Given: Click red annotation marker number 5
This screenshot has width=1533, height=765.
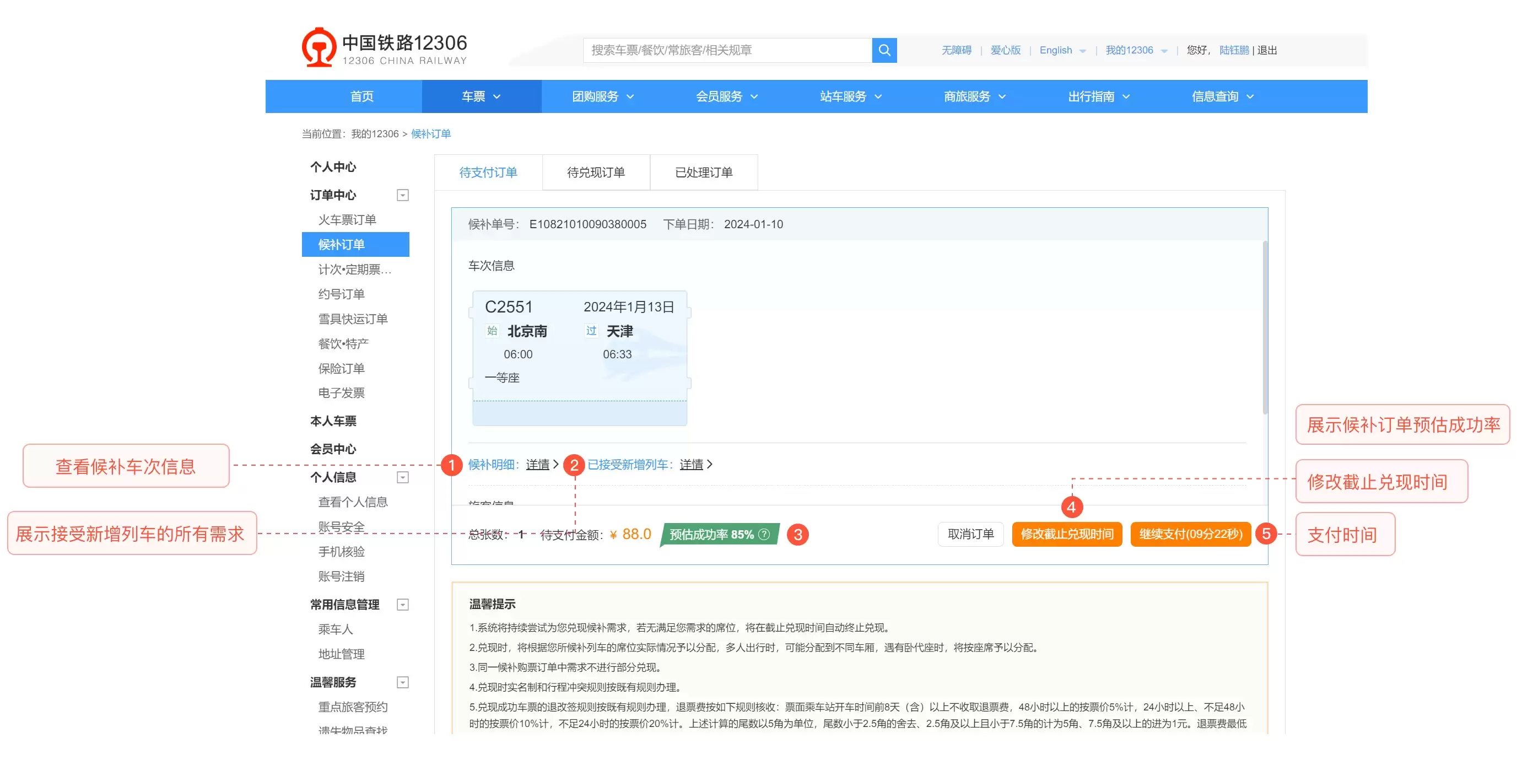Looking at the screenshot, I should click(1266, 534).
